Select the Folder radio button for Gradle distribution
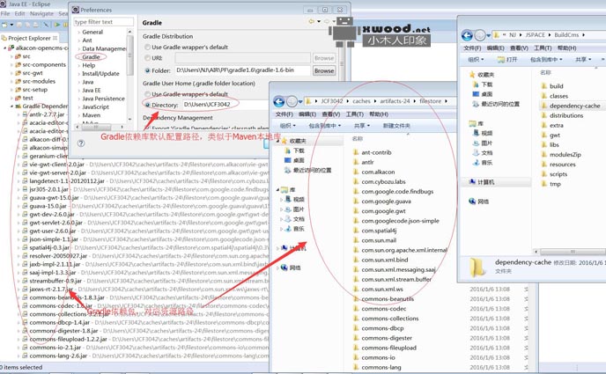The image size is (606, 374). [147, 70]
